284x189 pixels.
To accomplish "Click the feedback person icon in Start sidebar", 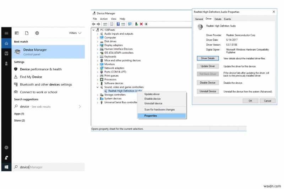I will tap(6, 158).
